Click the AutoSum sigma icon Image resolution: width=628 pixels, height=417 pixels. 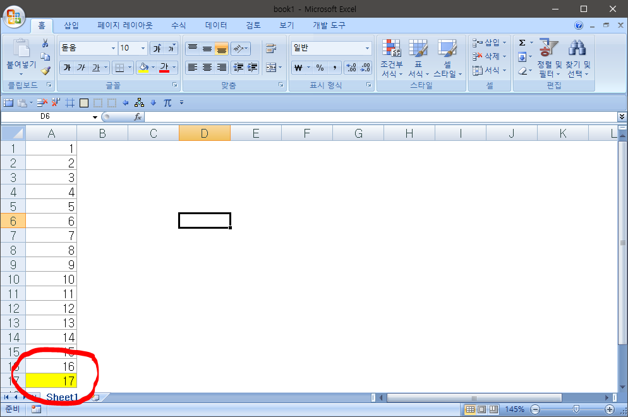tap(522, 43)
